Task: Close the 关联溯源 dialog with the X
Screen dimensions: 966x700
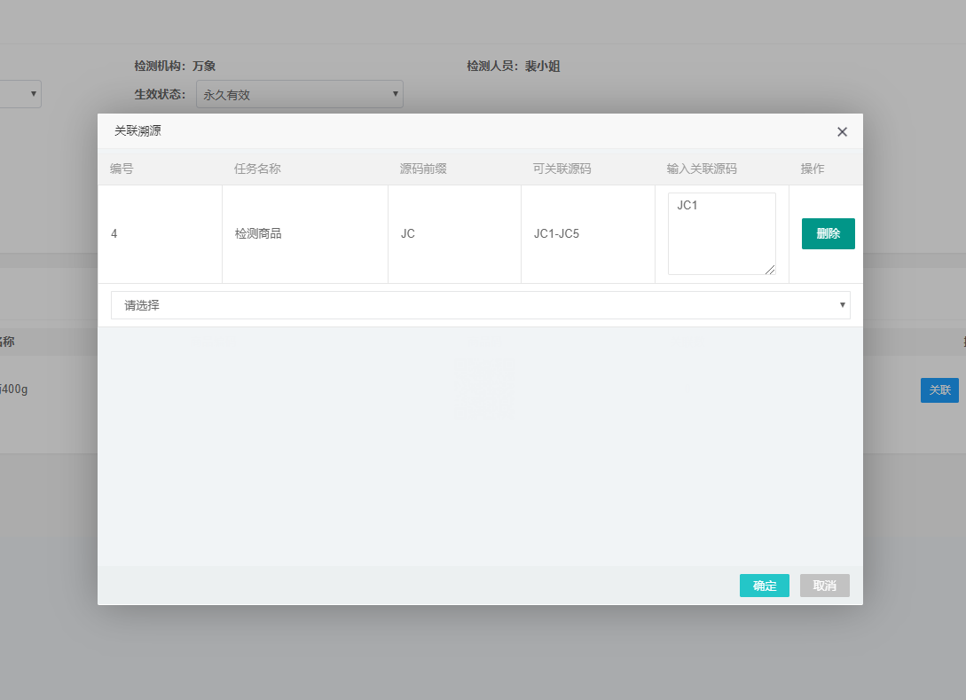Action: (x=842, y=132)
